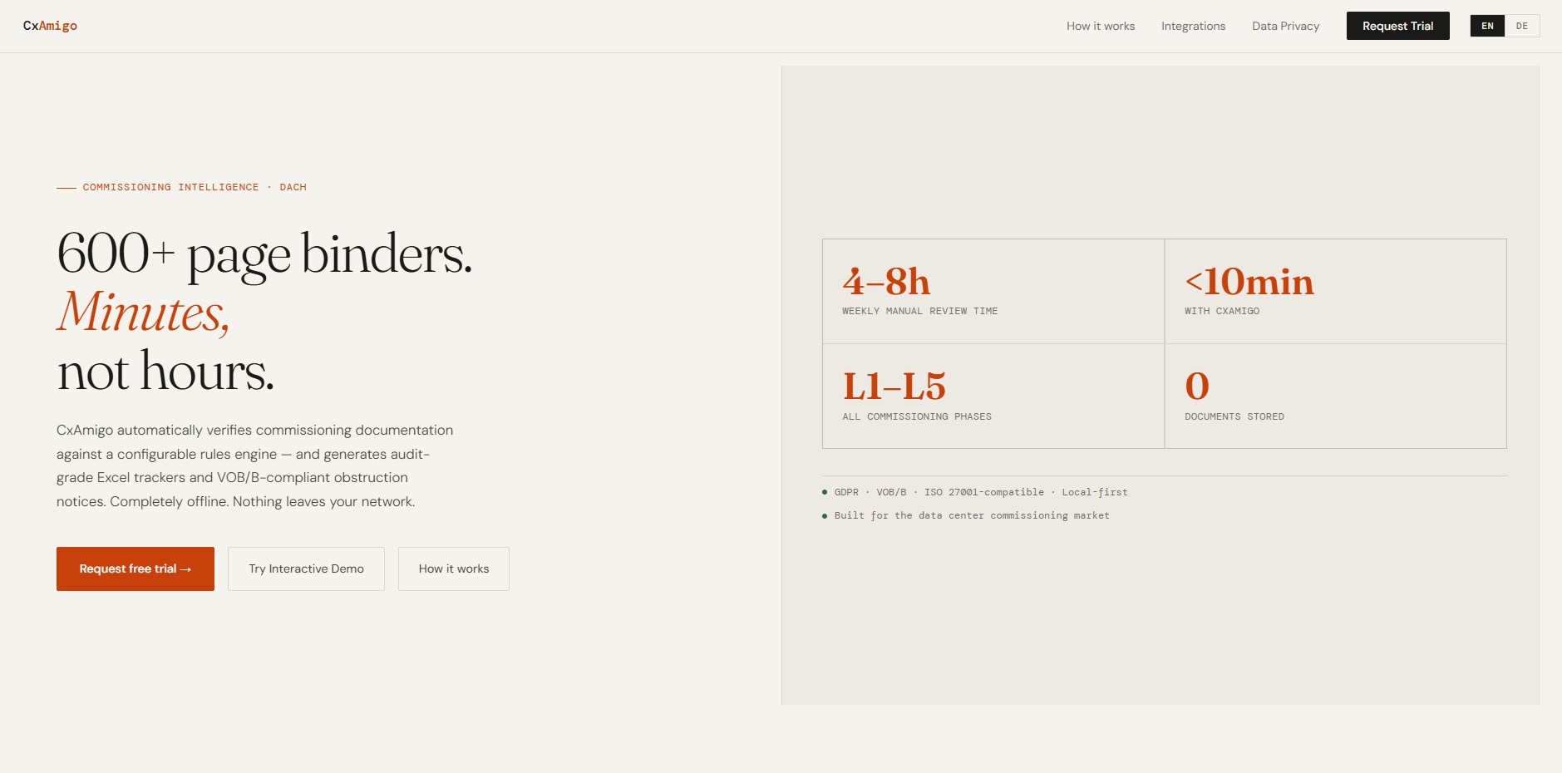Go to the Integrations nav item
Image resolution: width=1562 pixels, height=773 pixels.
tap(1193, 26)
